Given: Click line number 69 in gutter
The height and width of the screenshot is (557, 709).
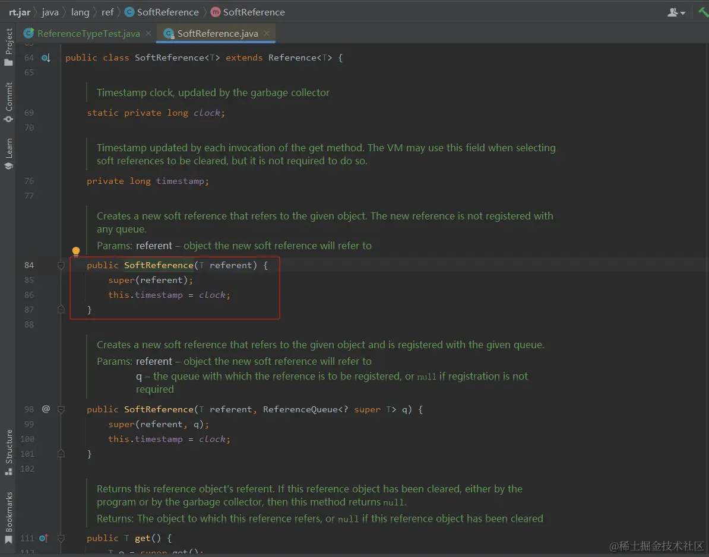Looking at the screenshot, I should pos(29,113).
